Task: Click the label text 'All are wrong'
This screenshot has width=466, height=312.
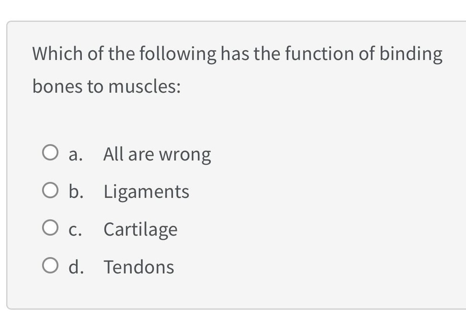Action: coord(157,153)
